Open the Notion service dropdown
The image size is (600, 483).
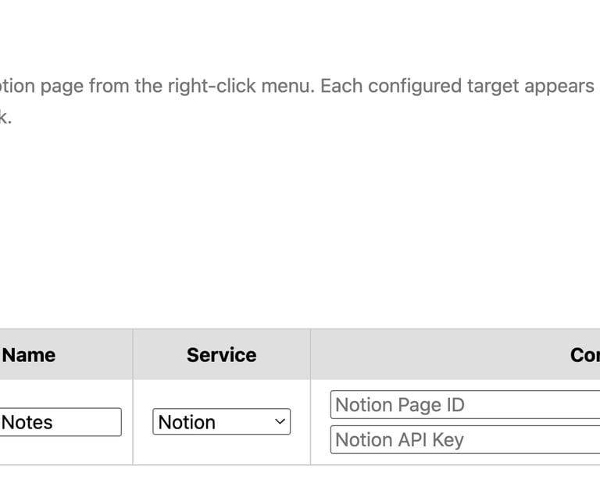click(221, 422)
